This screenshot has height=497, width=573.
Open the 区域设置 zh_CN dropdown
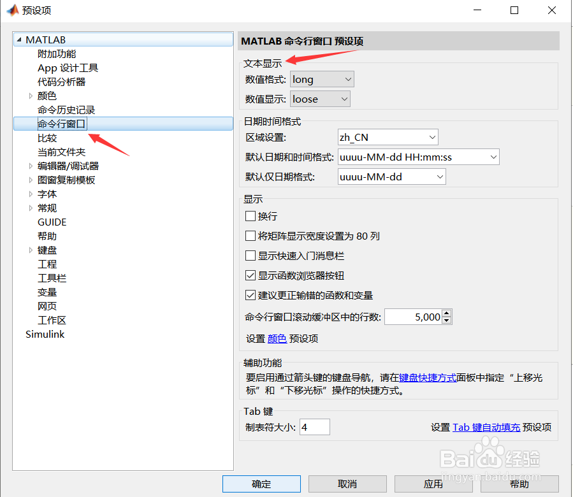click(388, 138)
